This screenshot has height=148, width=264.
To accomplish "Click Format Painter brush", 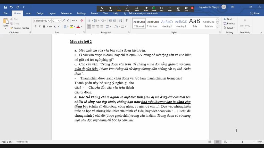I will pos(20,28).
